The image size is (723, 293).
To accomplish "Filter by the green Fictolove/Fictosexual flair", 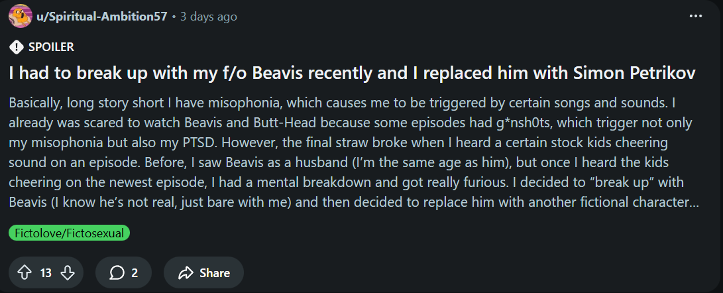I will tap(70, 233).
